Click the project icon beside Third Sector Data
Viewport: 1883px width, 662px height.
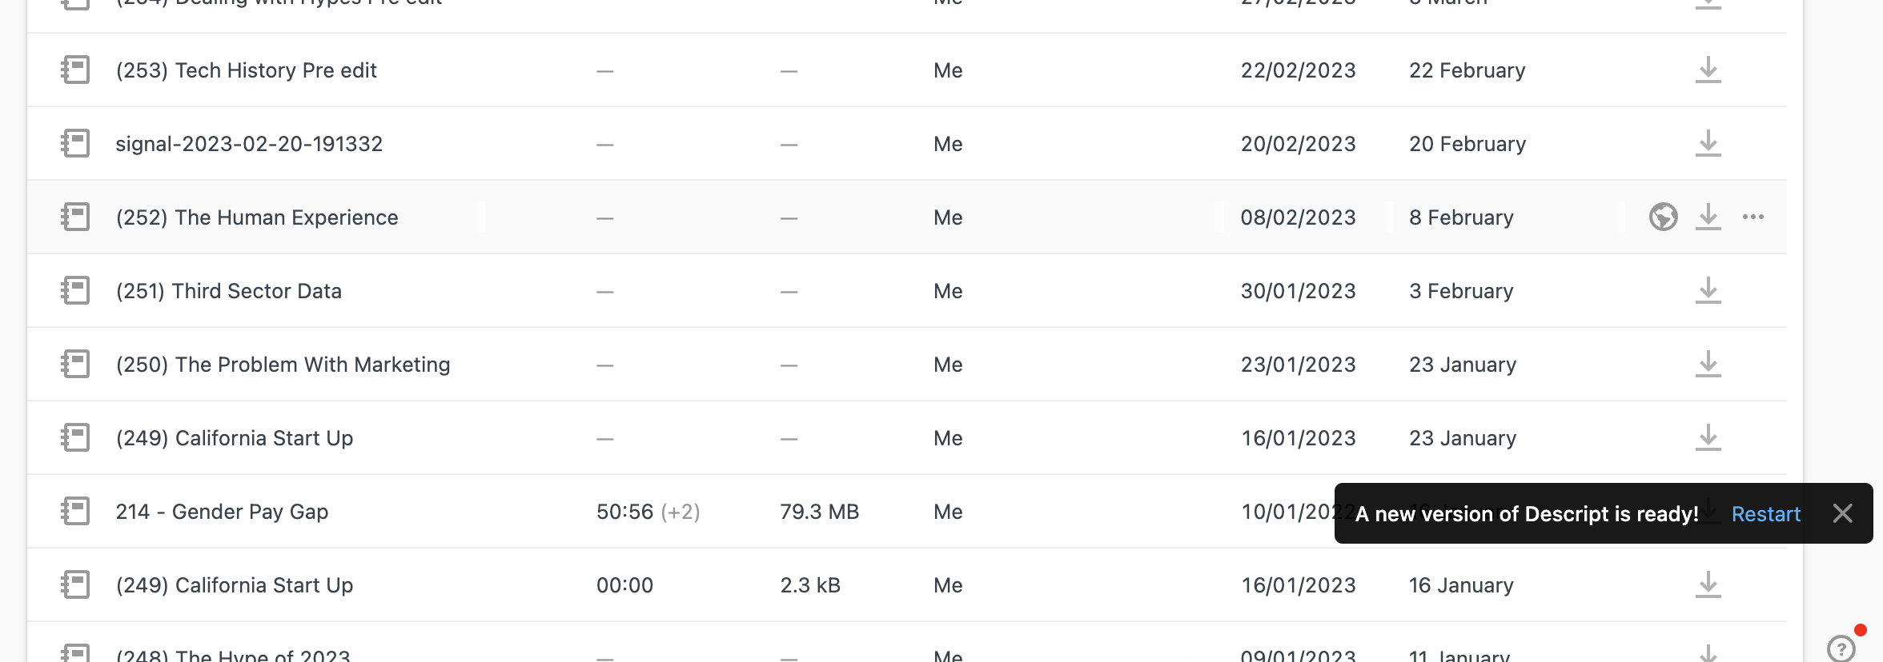tap(75, 291)
